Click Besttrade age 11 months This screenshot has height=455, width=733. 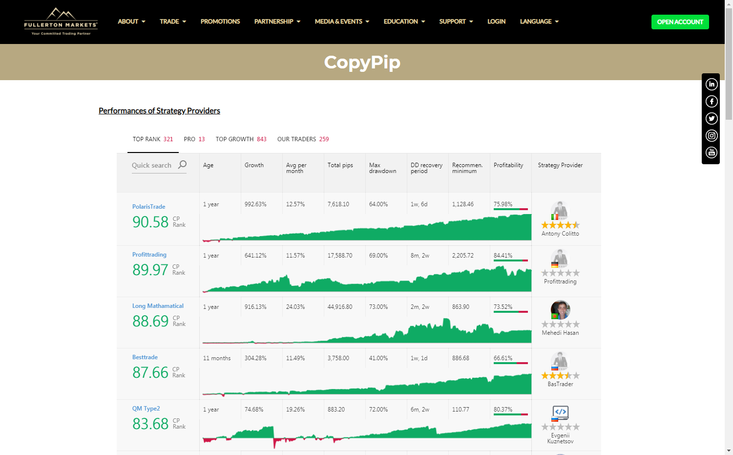(x=217, y=358)
